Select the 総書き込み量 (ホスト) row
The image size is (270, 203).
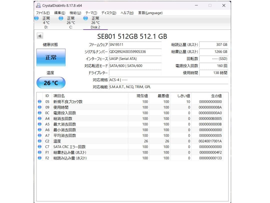pos(130,152)
